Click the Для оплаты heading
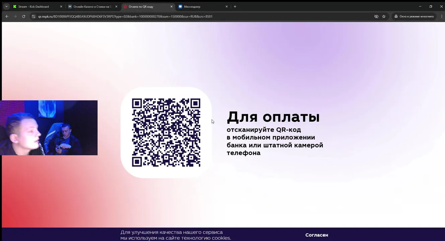The image size is (445, 241). [273, 117]
